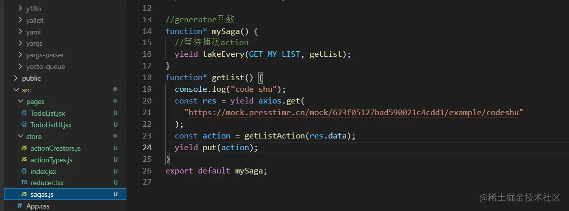Click the React icon beside TodoListUI.jsx
The image size is (569, 211).
click(24, 125)
